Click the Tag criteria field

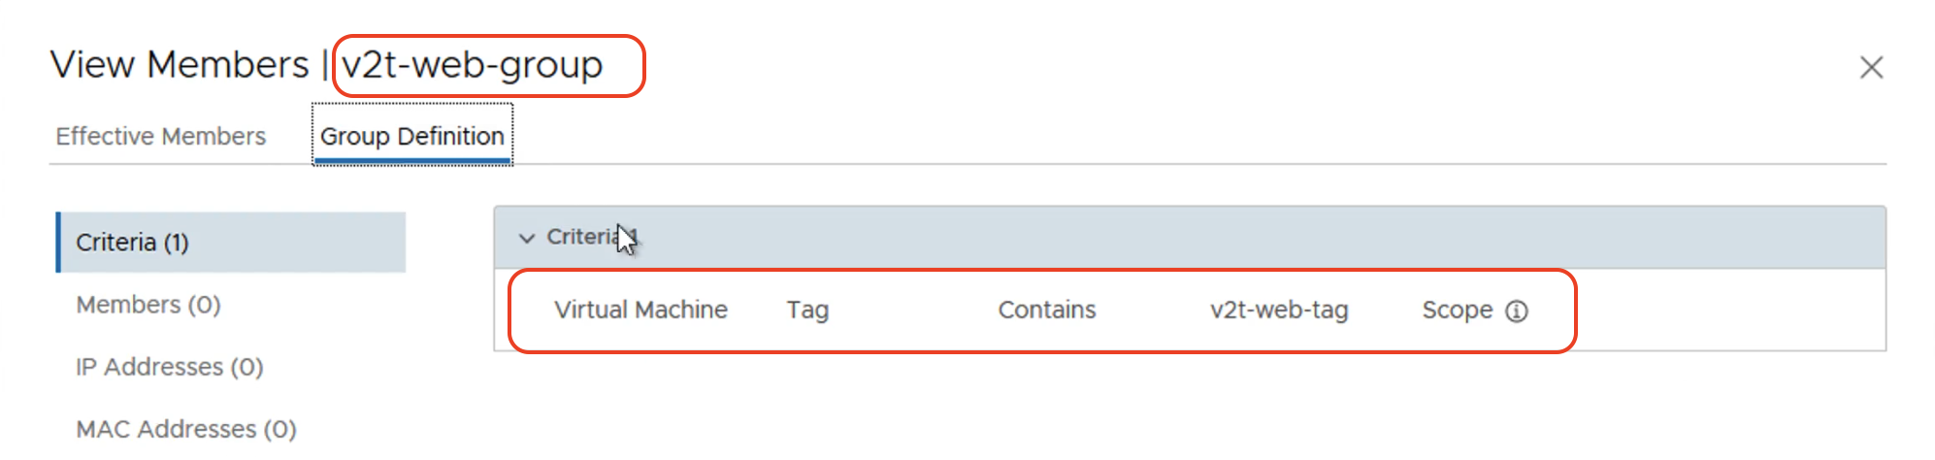pyautogui.click(x=807, y=310)
